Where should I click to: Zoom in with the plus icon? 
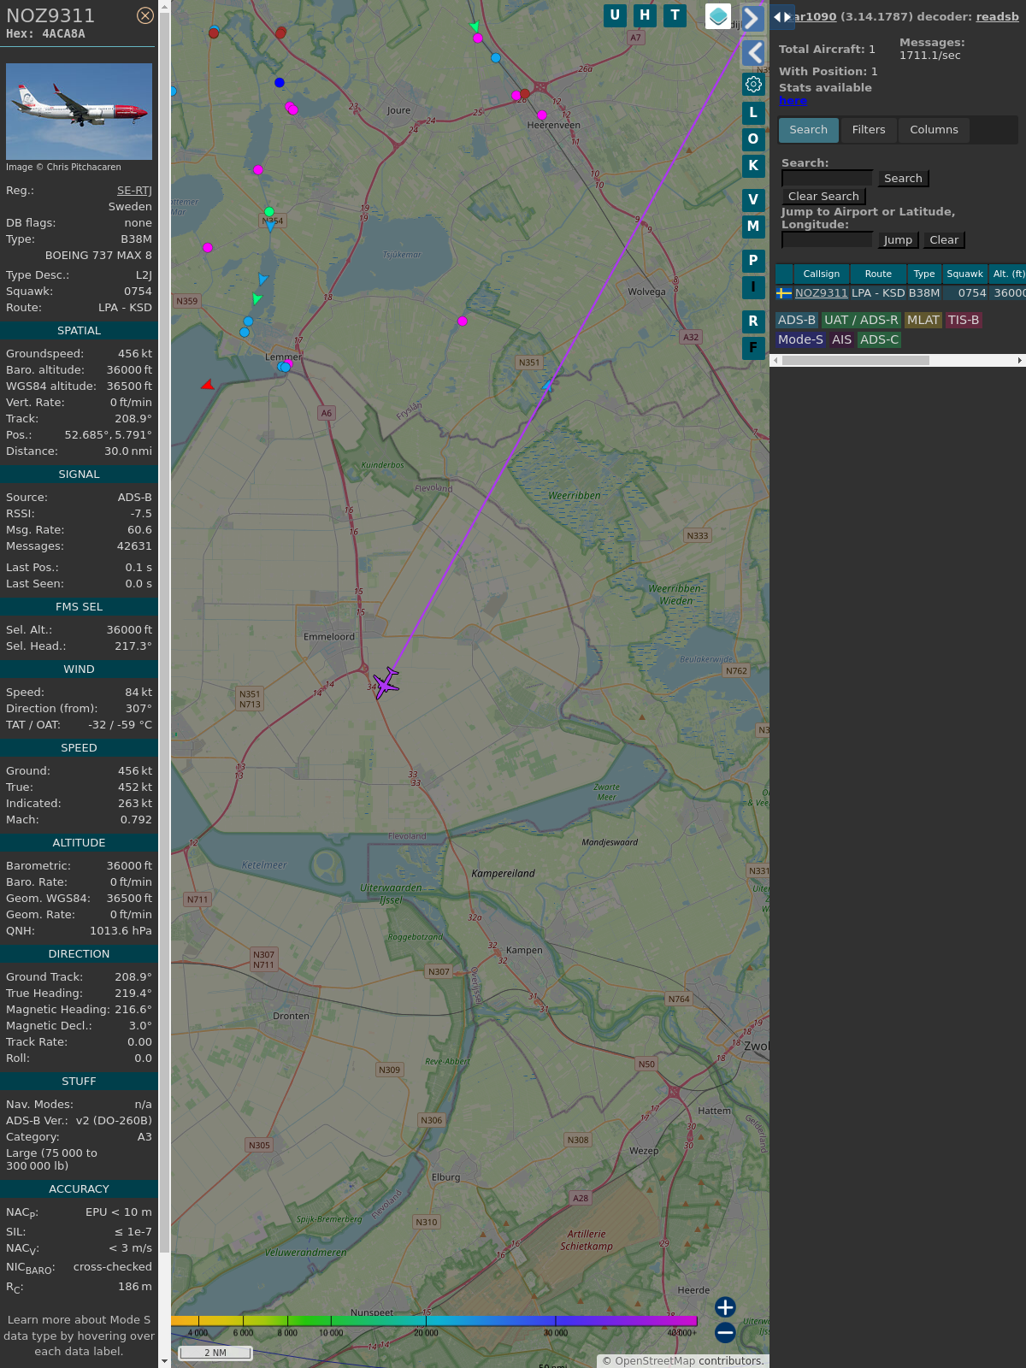click(x=725, y=1307)
